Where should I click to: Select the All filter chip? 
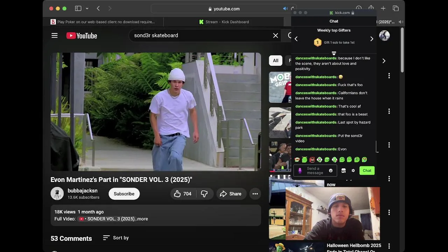[x=275, y=61]
